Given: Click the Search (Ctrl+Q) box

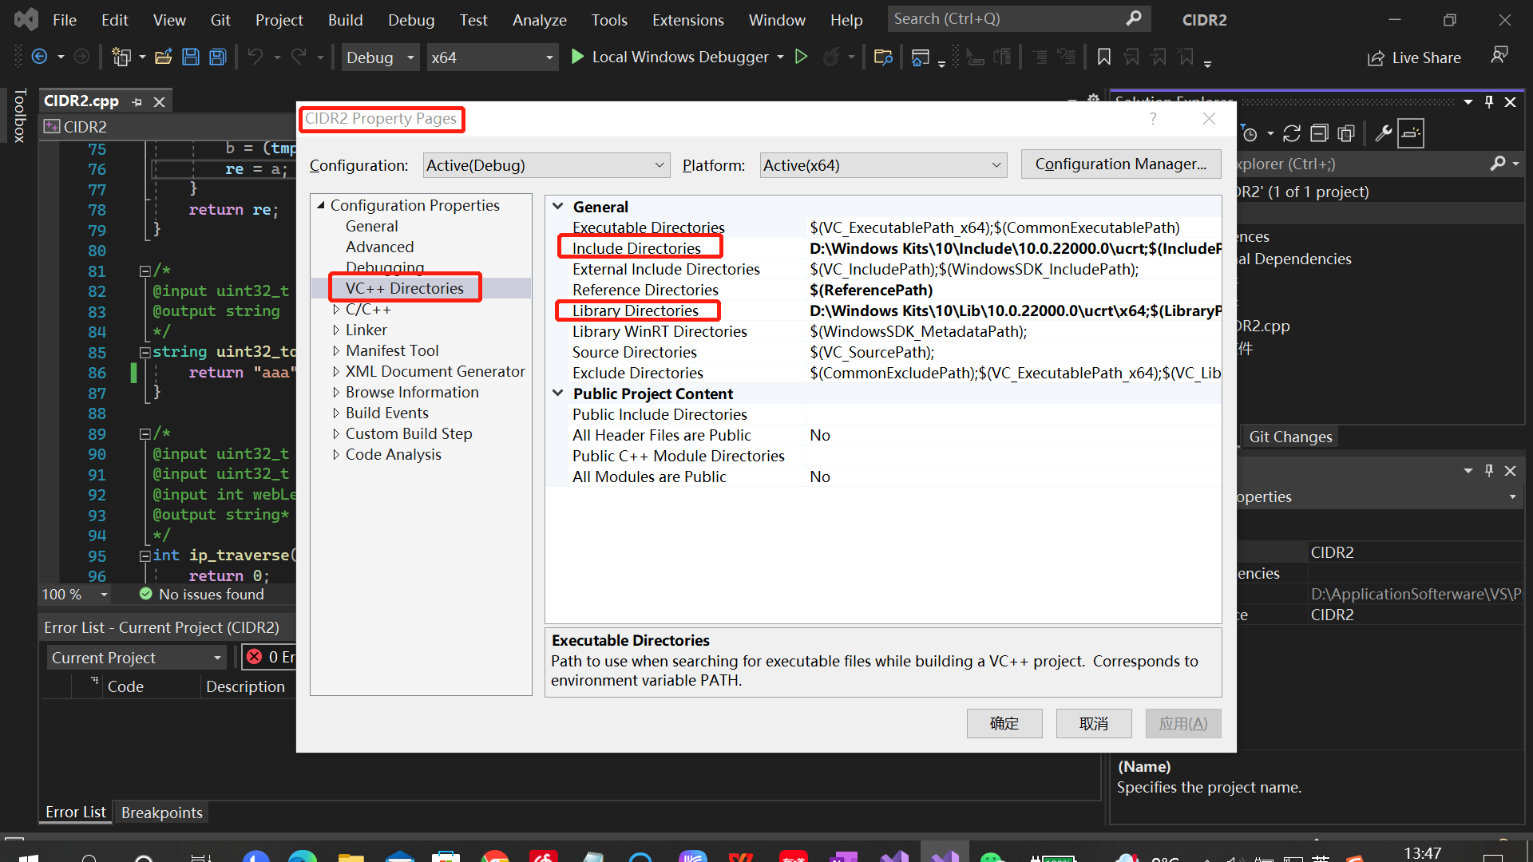Looking at the screenshot, I should 1019,19.
